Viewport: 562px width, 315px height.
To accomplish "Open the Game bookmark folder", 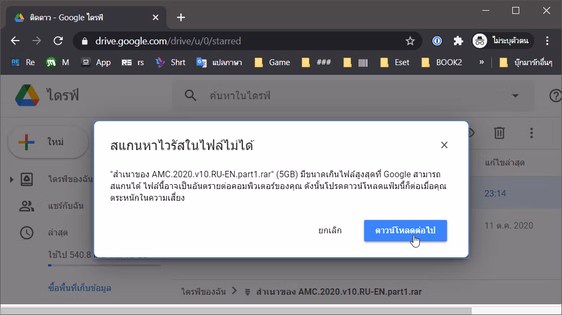I will pyautogui.click(x=272, y=62).
